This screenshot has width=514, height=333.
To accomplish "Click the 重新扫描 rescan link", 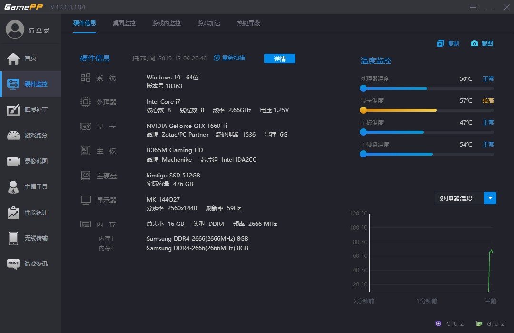I will 234,58.
